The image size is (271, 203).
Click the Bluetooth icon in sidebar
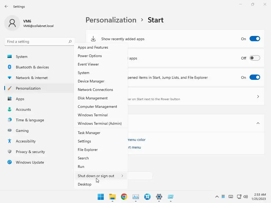tap(10, 67)
